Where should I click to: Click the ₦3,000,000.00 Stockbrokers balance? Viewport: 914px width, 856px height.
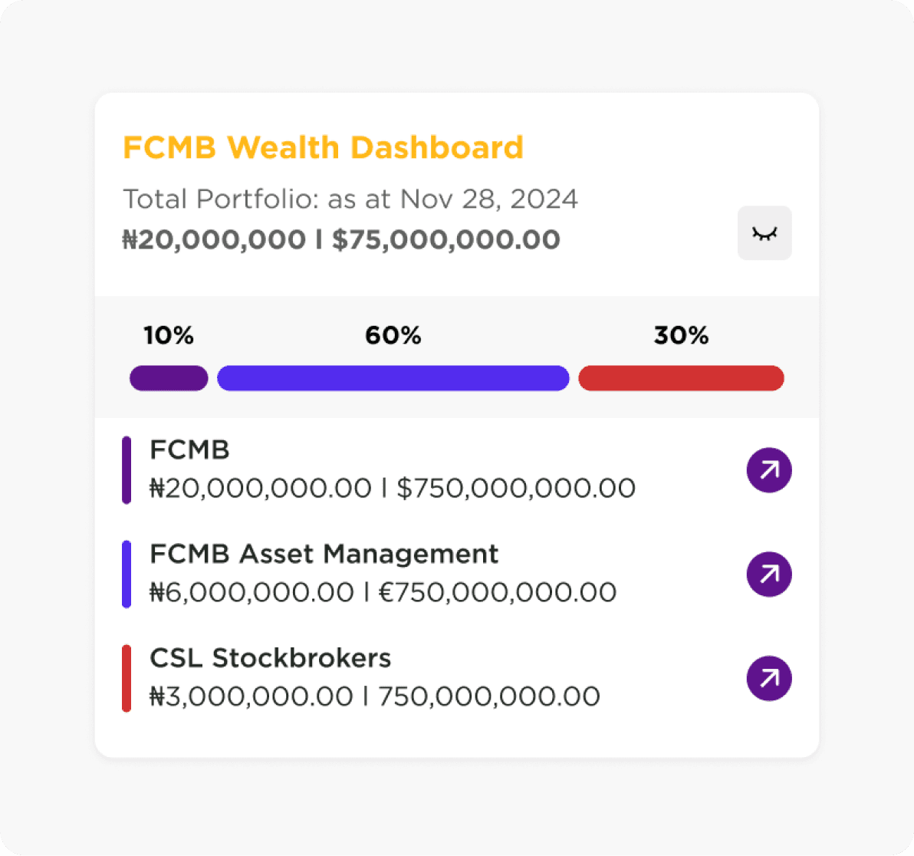(252, 696)
